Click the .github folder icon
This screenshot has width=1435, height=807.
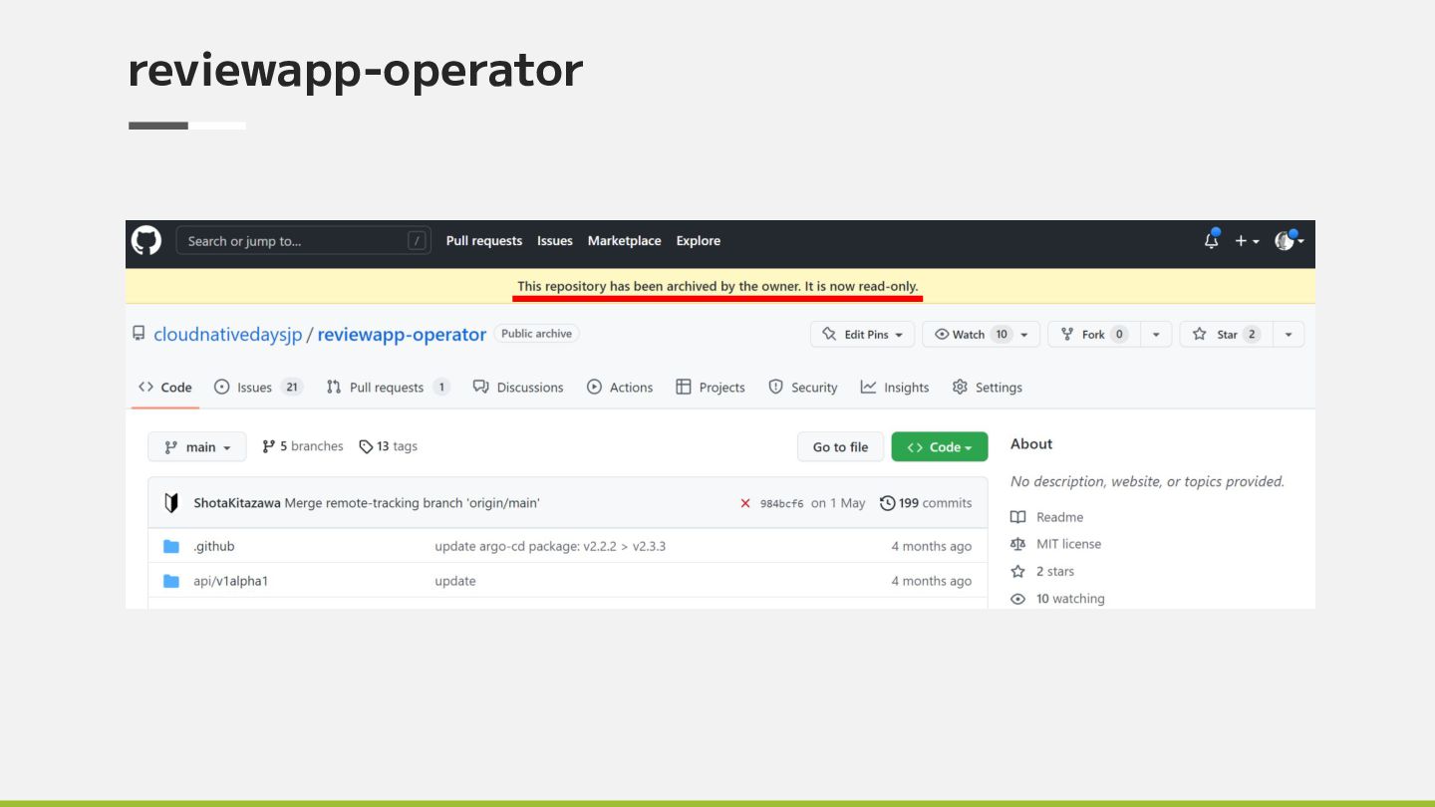pyautogui.click(x=171, y=546)
